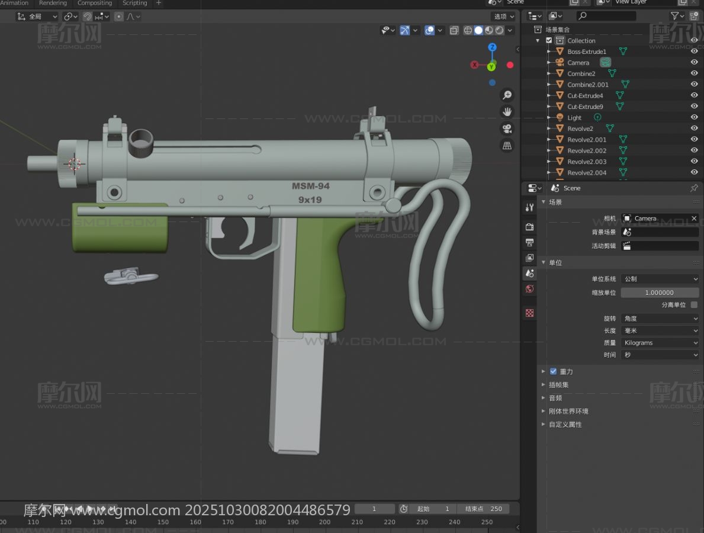The height and width of the screenshot is (533, 704).
Task: Click the pan view hand icon
Action: [x=507, y=112]
